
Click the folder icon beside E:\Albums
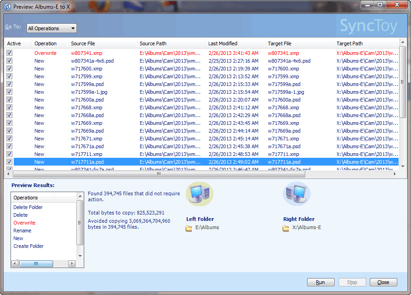click(x=189, y=228)
